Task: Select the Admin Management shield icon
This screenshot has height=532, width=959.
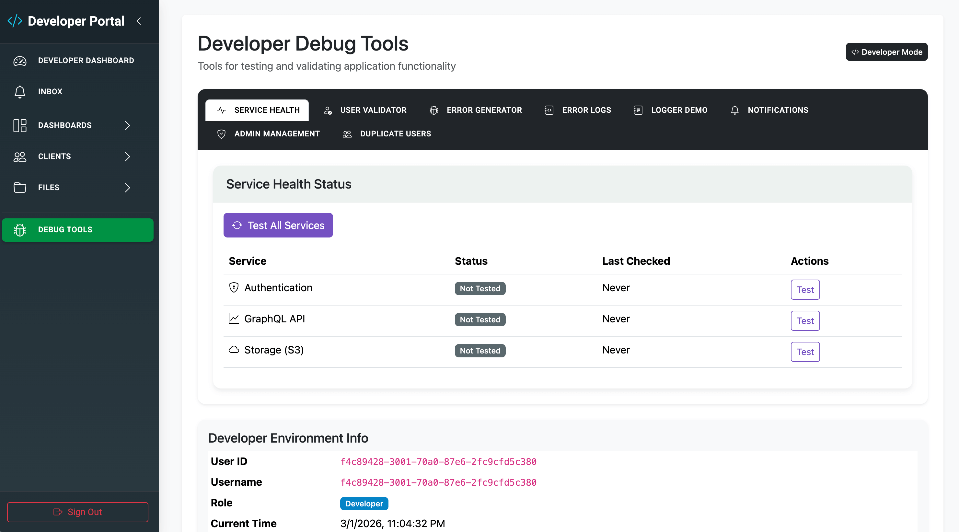Action: click(221, 134)
